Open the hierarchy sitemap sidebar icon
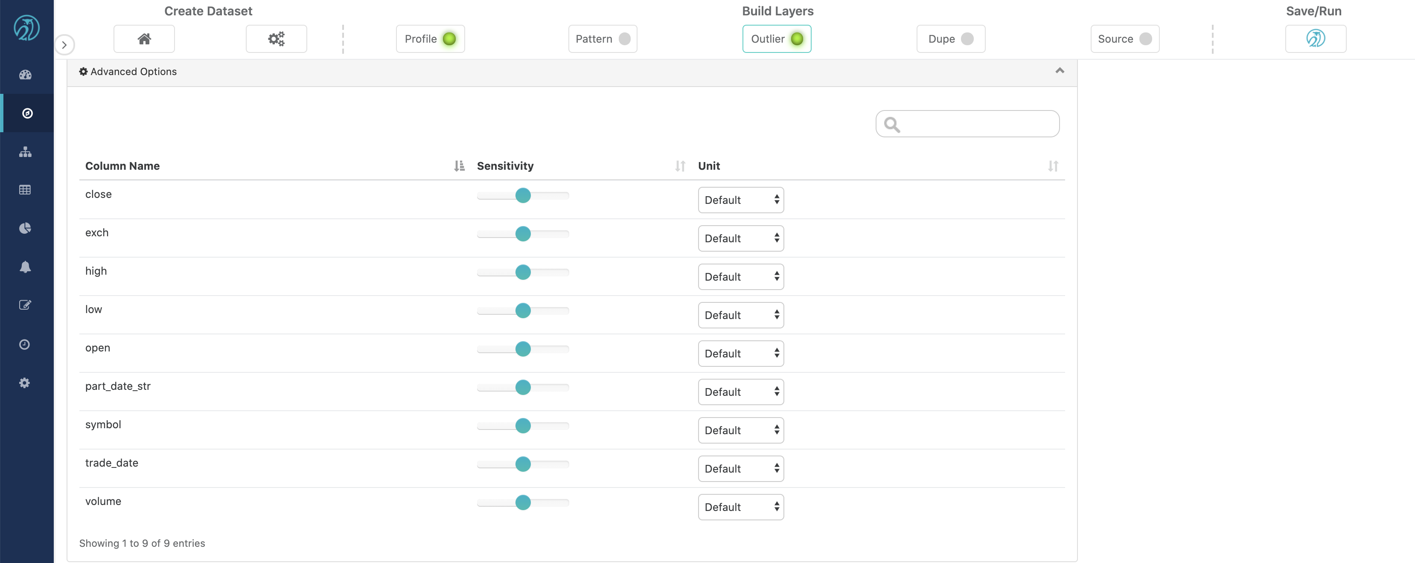1415x563 pixels. coord(25,152)
